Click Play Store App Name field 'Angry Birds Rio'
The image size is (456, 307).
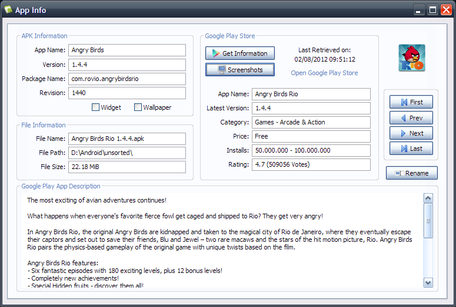coord(311,95)
